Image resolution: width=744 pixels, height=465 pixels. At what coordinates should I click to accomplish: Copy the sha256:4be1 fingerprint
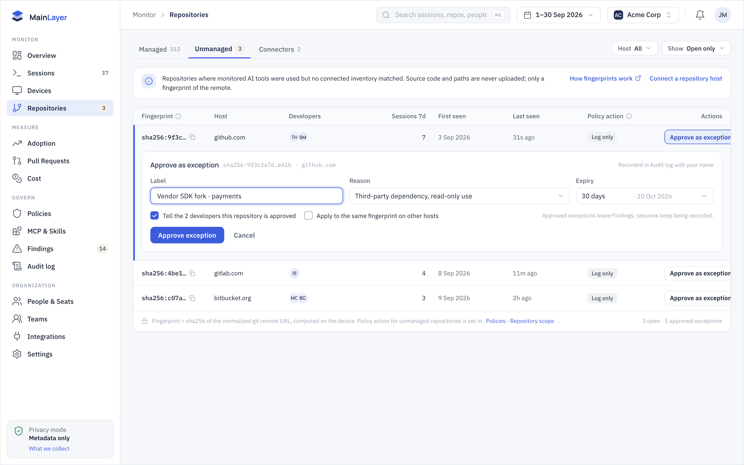[192, 273]
